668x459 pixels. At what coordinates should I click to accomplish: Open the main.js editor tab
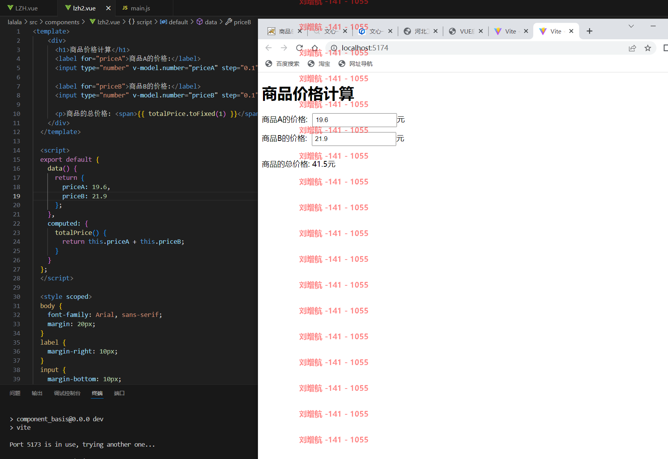tap(140, 8)
